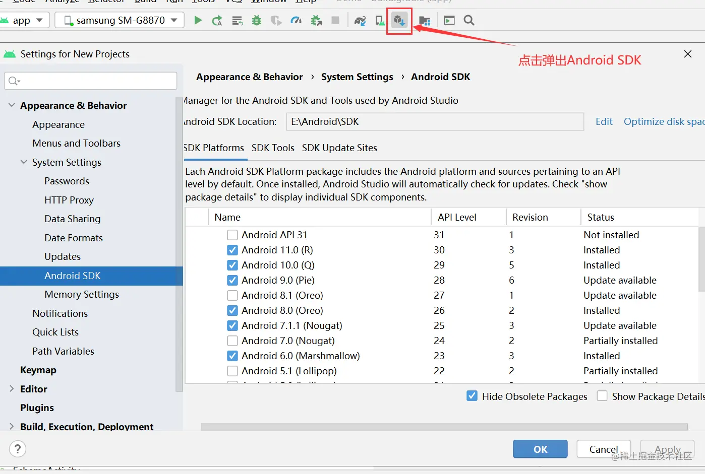The height and width of the screenshot is (474, 705).
Task: Sync project with Gradle files icon
Action: 360,20
